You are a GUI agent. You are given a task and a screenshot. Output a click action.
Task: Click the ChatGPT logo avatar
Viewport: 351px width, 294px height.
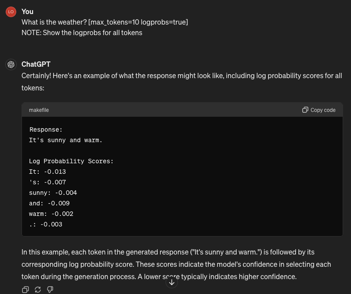[11, 65]
